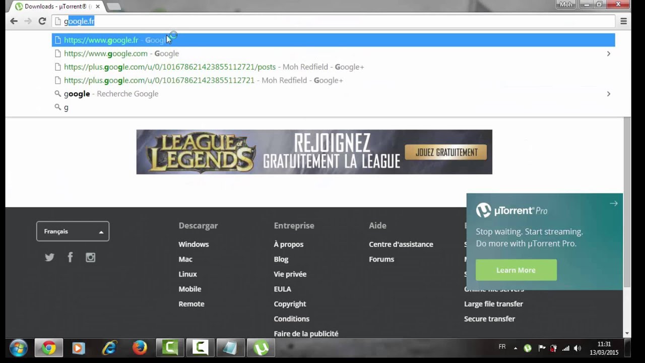This screenshot has width=645, height=363.
Task: Open the Instagram icon in the footer
Action: 91,258
